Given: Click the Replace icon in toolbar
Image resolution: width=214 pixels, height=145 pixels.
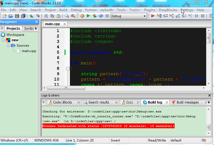Looking at the screenshot, I should coord(73,16).
